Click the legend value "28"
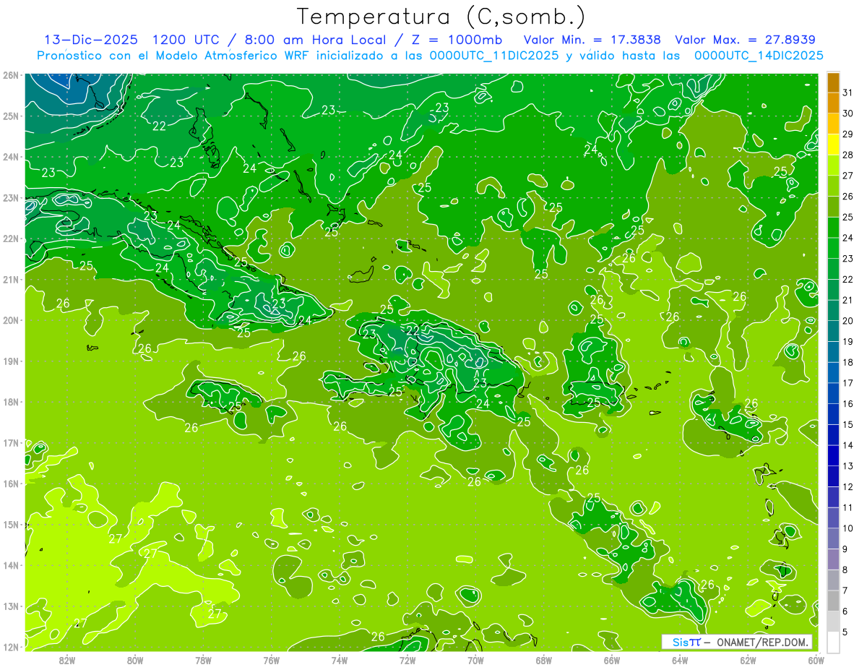 pyautogui.click(x=848, y=155)
